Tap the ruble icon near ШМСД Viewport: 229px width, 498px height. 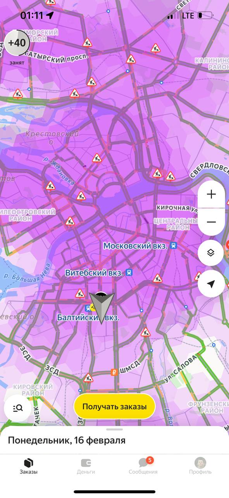(x=114, y=372)
